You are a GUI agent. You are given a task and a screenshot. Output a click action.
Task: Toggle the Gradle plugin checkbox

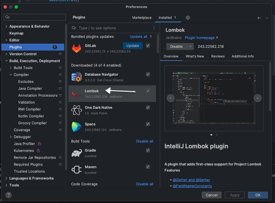tap(148, 150)
